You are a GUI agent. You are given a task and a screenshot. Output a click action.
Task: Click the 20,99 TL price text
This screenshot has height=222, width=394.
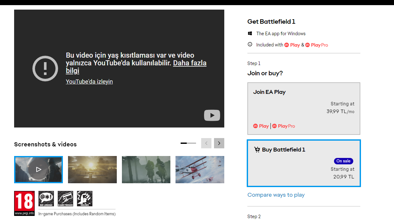[344, 177]
